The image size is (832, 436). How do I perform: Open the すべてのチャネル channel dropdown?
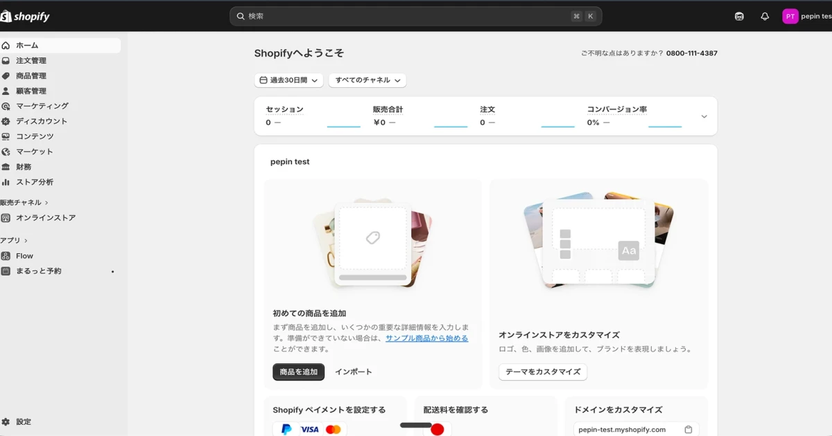point(367,80)
